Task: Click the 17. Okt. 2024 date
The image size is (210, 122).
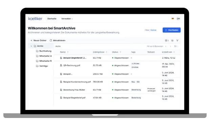Action: click(168, 66)
